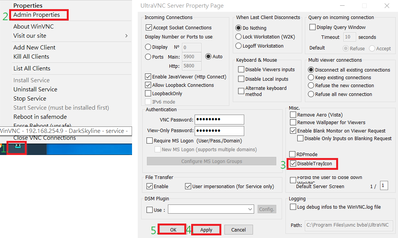Click the WinVNC eye tray icon

(x=18, y=146)
